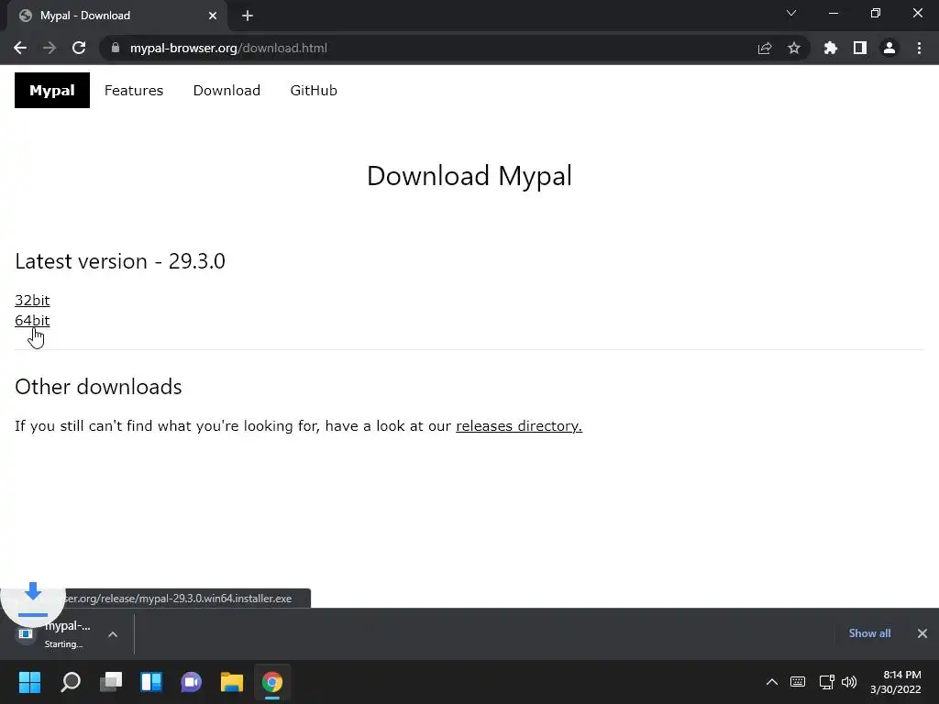Click the address bar URL
This screenshot has height=704, width=939.
tap(228, 48)
